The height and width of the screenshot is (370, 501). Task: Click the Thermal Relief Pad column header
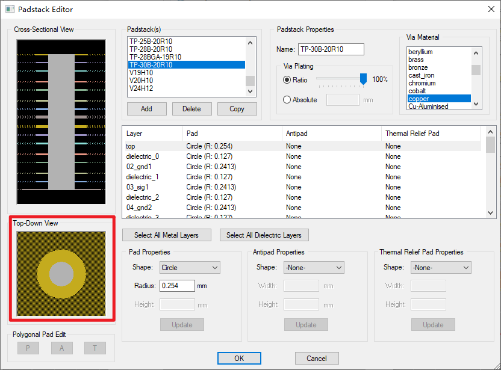(431, 134)
